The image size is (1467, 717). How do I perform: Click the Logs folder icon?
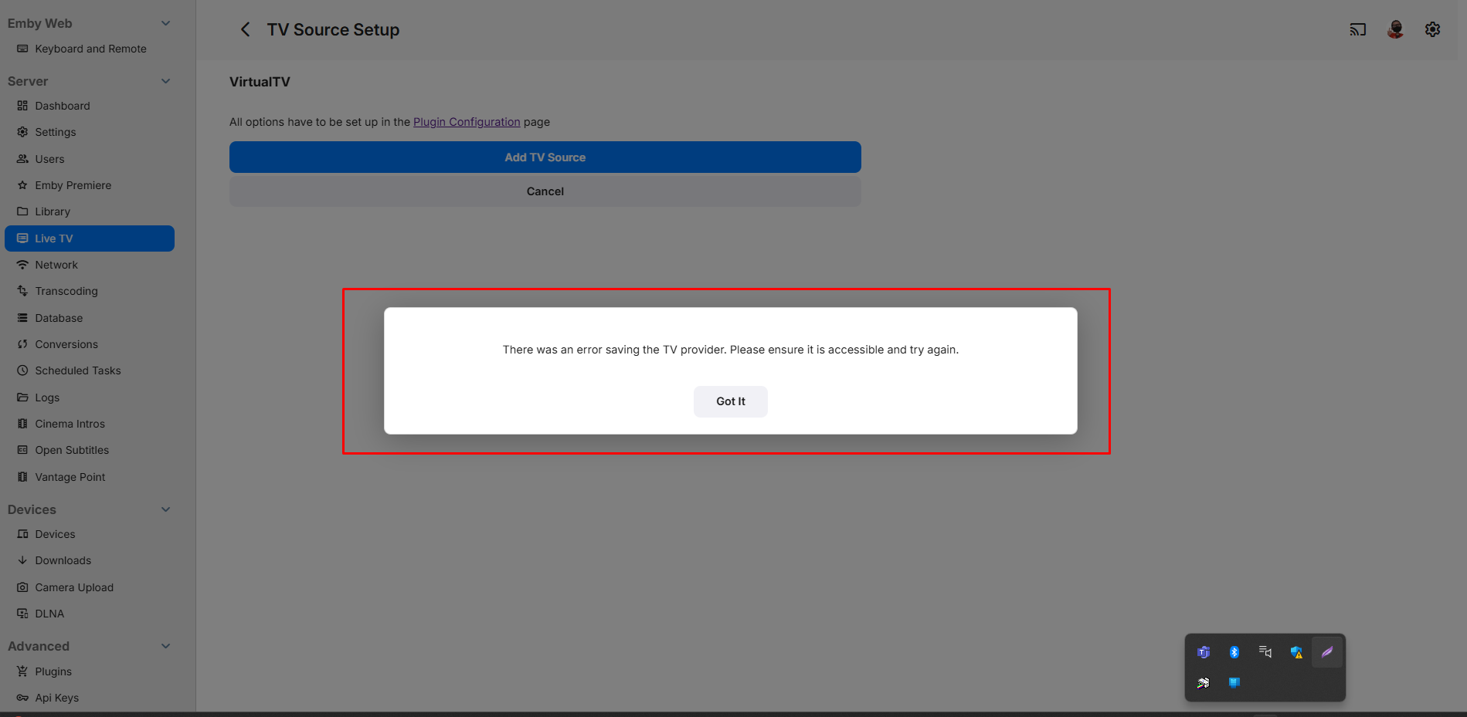point(22,397)
